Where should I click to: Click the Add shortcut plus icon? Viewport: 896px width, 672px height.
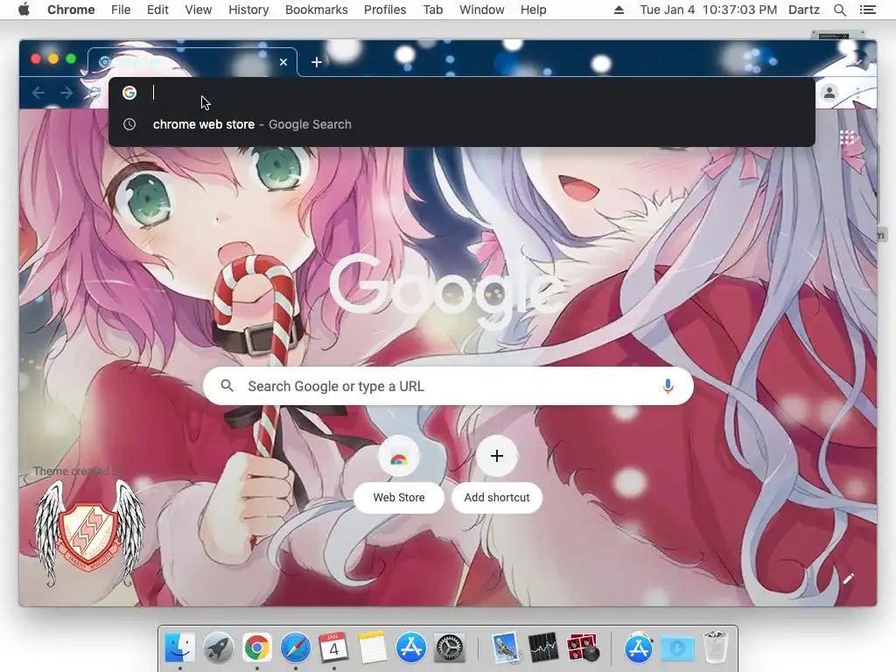[x=497, y=456]
